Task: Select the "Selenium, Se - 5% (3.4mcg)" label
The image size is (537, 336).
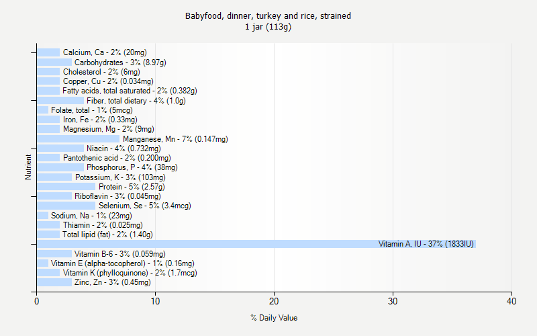Action: click(x=145, y=206)
